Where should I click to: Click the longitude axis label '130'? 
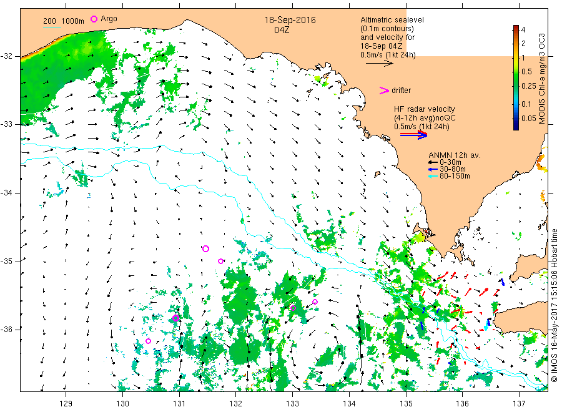122,404
